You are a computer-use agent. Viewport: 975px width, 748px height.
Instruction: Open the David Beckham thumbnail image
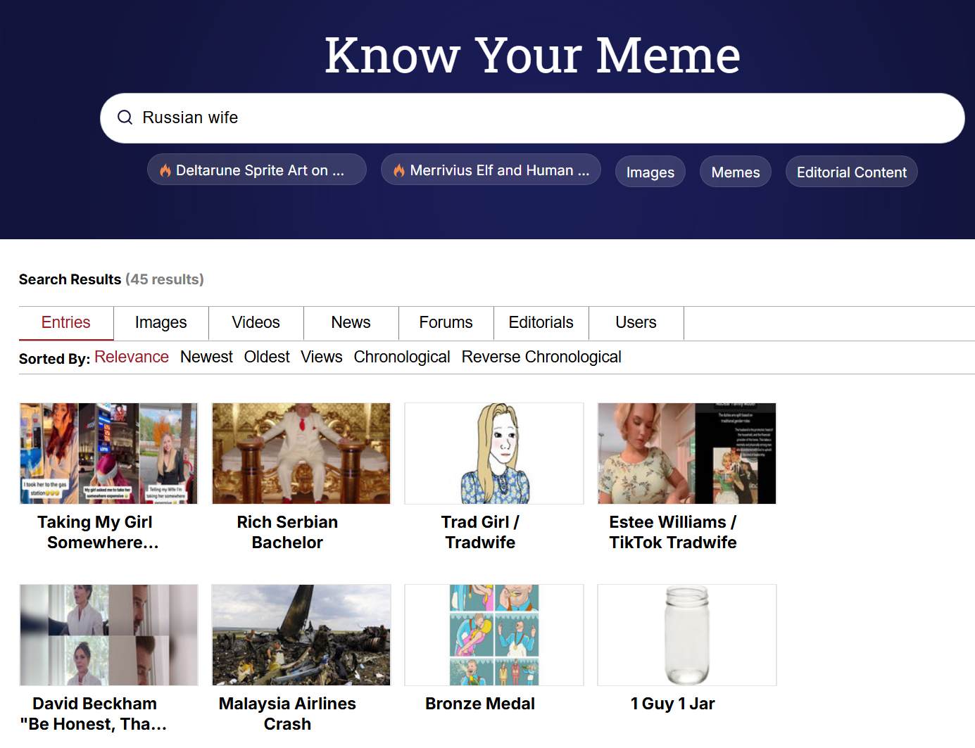[x=109, y=635]
